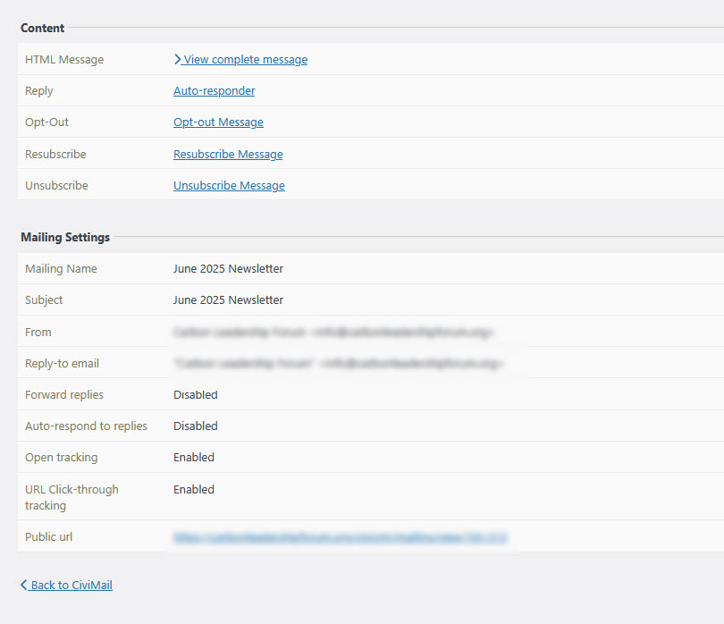Viewport: 724px width, 624px height.
Task: Open the Unsubscribe Message link
Action: click(x=229, y=186)
